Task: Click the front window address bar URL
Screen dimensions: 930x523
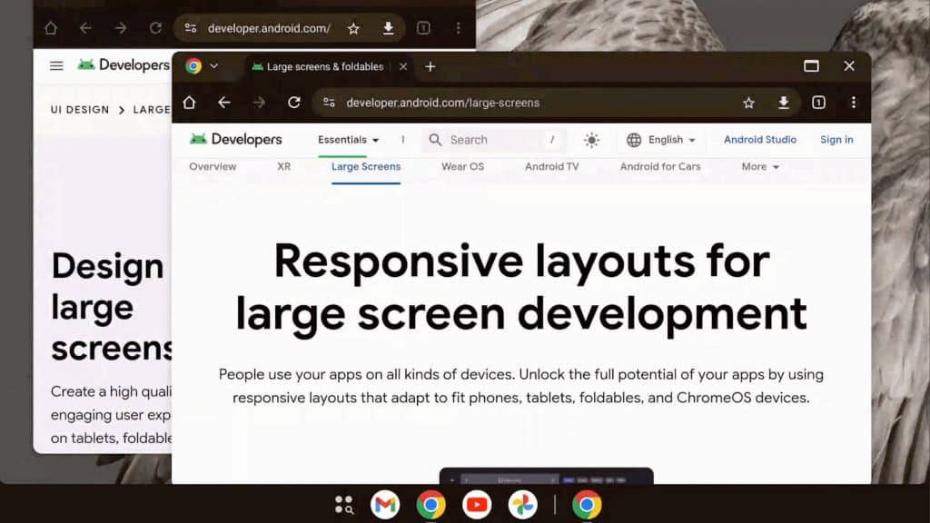Action: point(443,103)
